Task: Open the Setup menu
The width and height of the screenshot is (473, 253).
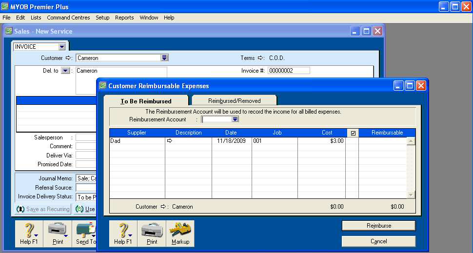Action: coord(102,18)
